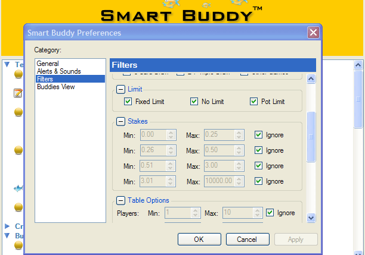Open the Alerts & Sounds category

(x=58, y=71)
